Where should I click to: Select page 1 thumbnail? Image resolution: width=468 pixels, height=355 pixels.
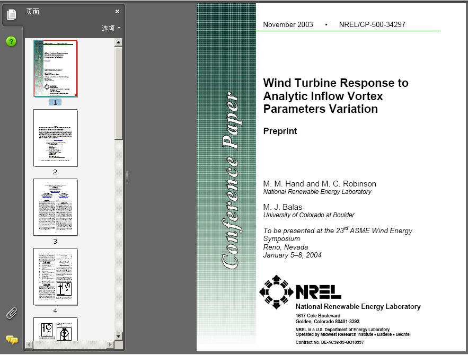[56, 68]
